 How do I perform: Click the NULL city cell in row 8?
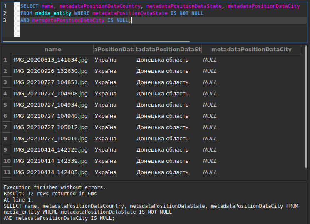coord(251,139)
